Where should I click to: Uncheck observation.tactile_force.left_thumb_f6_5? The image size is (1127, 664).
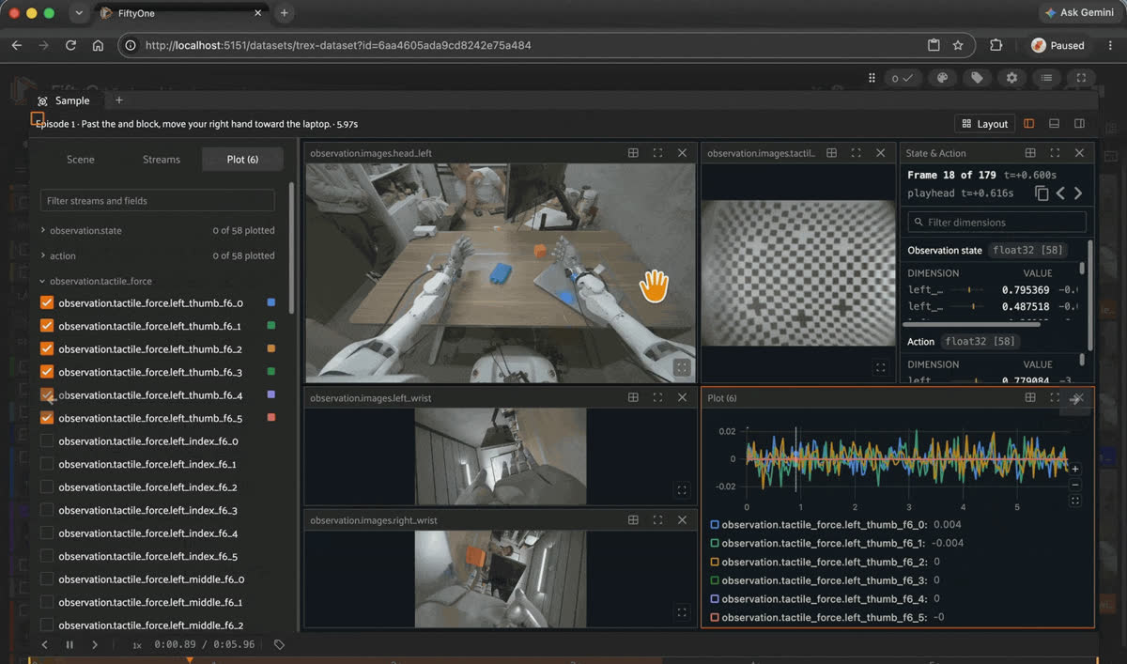click(x=47, y=418)
